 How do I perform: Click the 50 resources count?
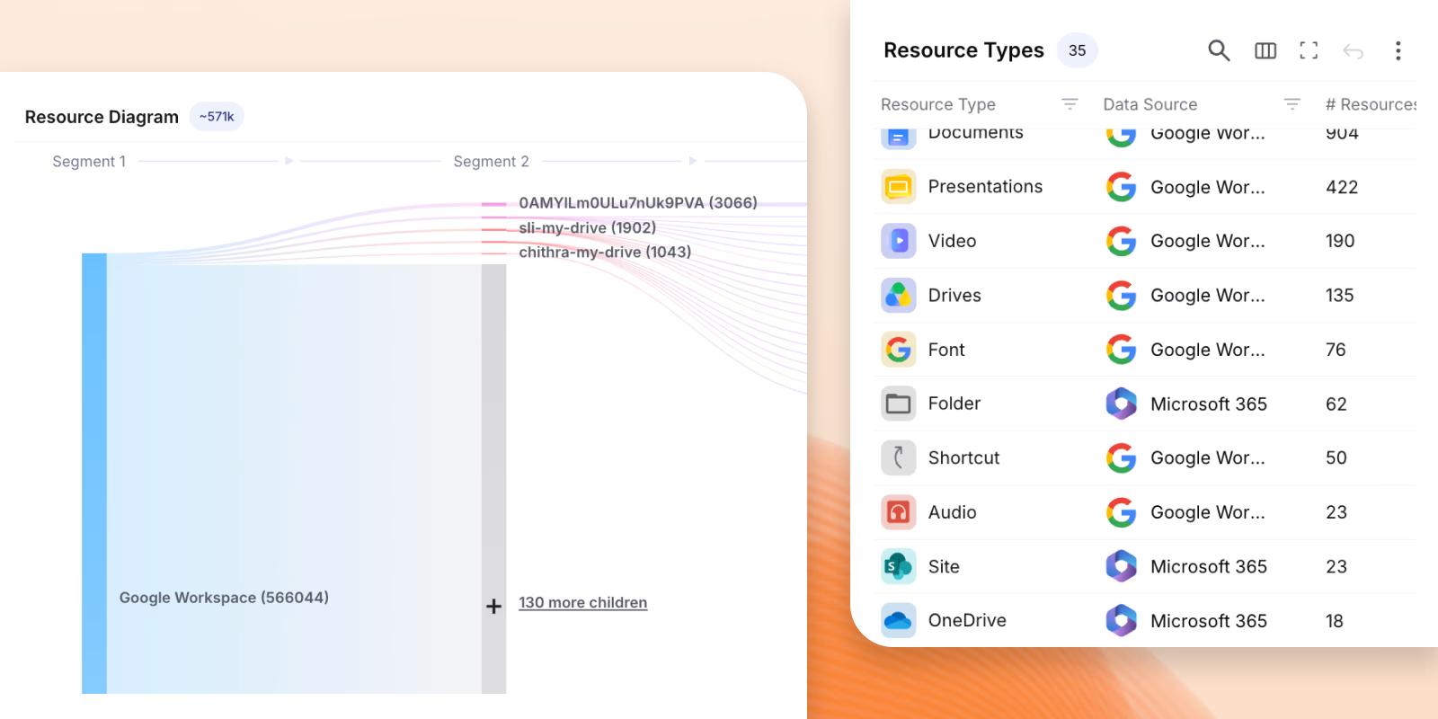(x=1336, y=458)
